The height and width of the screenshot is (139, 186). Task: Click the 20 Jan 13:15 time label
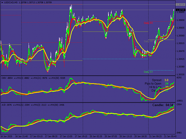coord(126,136)
